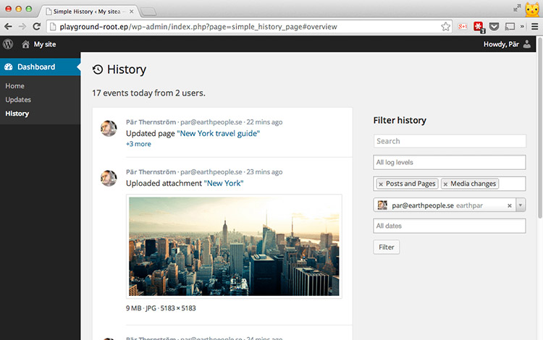The image size is (543, 340).
Task: Clear the selected user par@earthpeople.se
Action: pyautogui.click(x=510, y=205)
